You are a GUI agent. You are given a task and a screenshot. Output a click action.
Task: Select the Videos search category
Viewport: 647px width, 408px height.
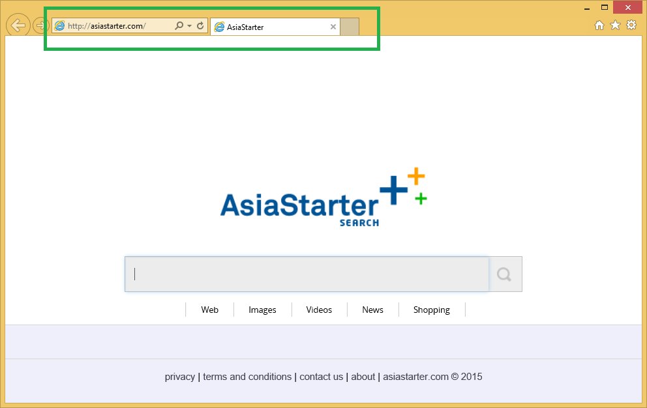[x=319, y=310]
